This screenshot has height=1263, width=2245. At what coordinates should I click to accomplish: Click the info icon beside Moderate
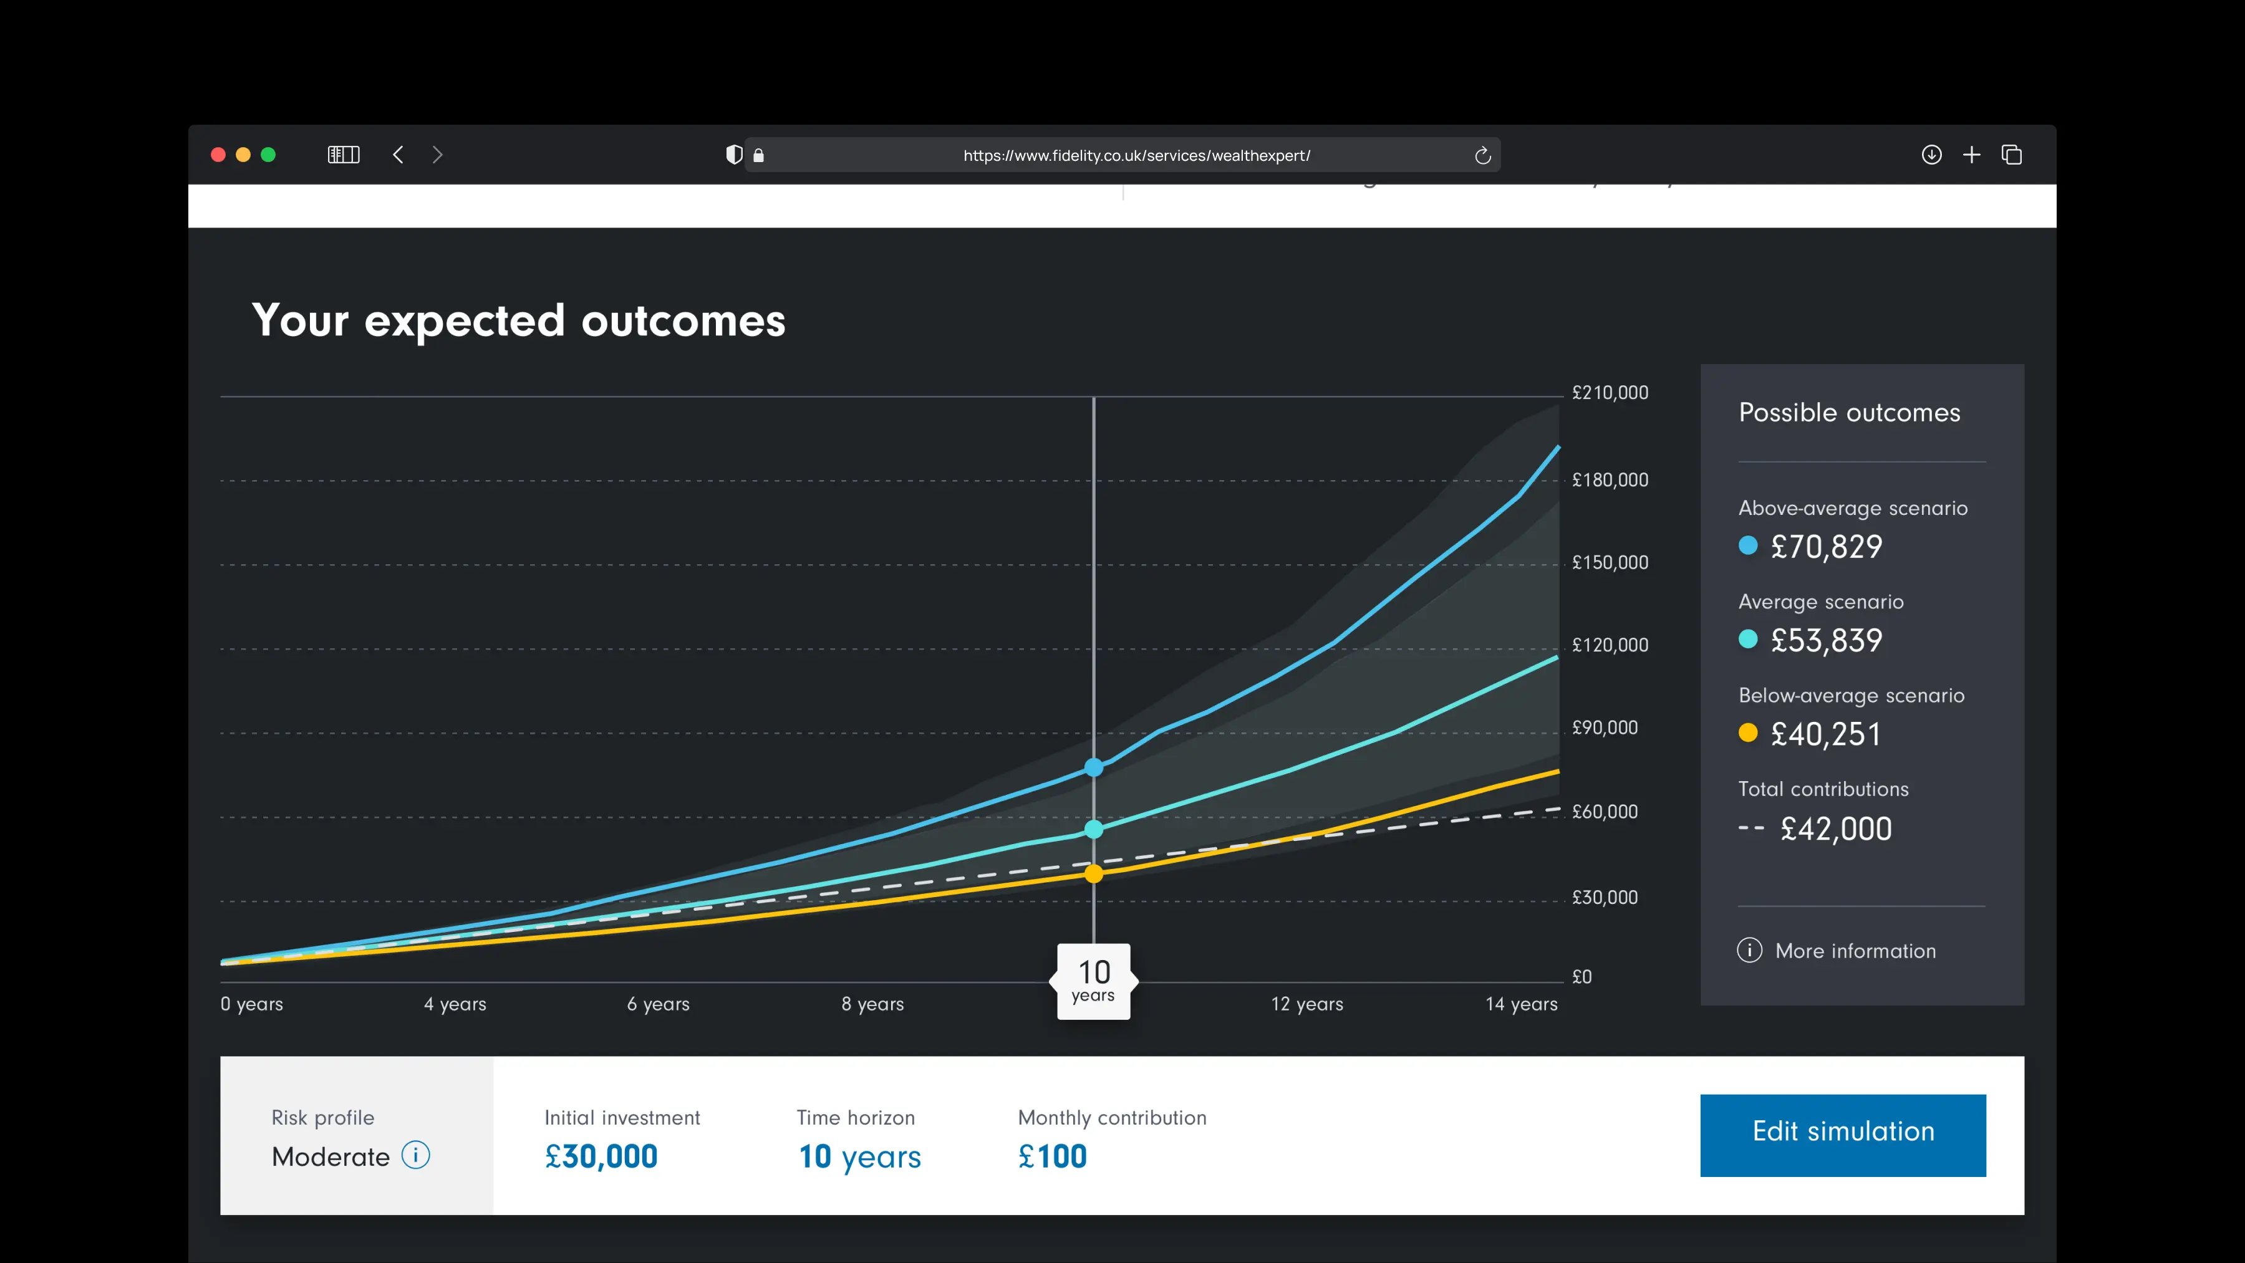pyautogui.click(x=416, y=1155)
